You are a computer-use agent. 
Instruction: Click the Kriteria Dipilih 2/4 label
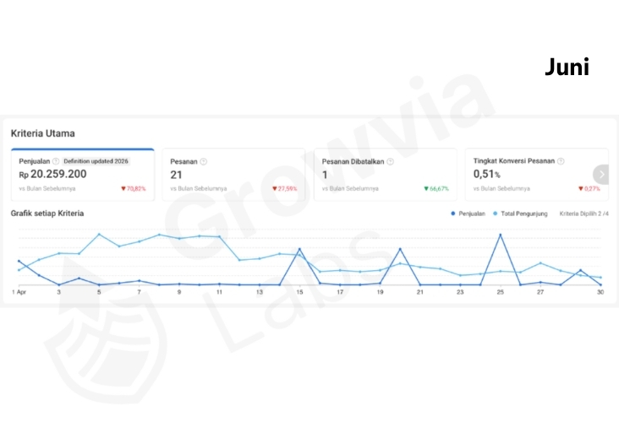tap(583, 214)
